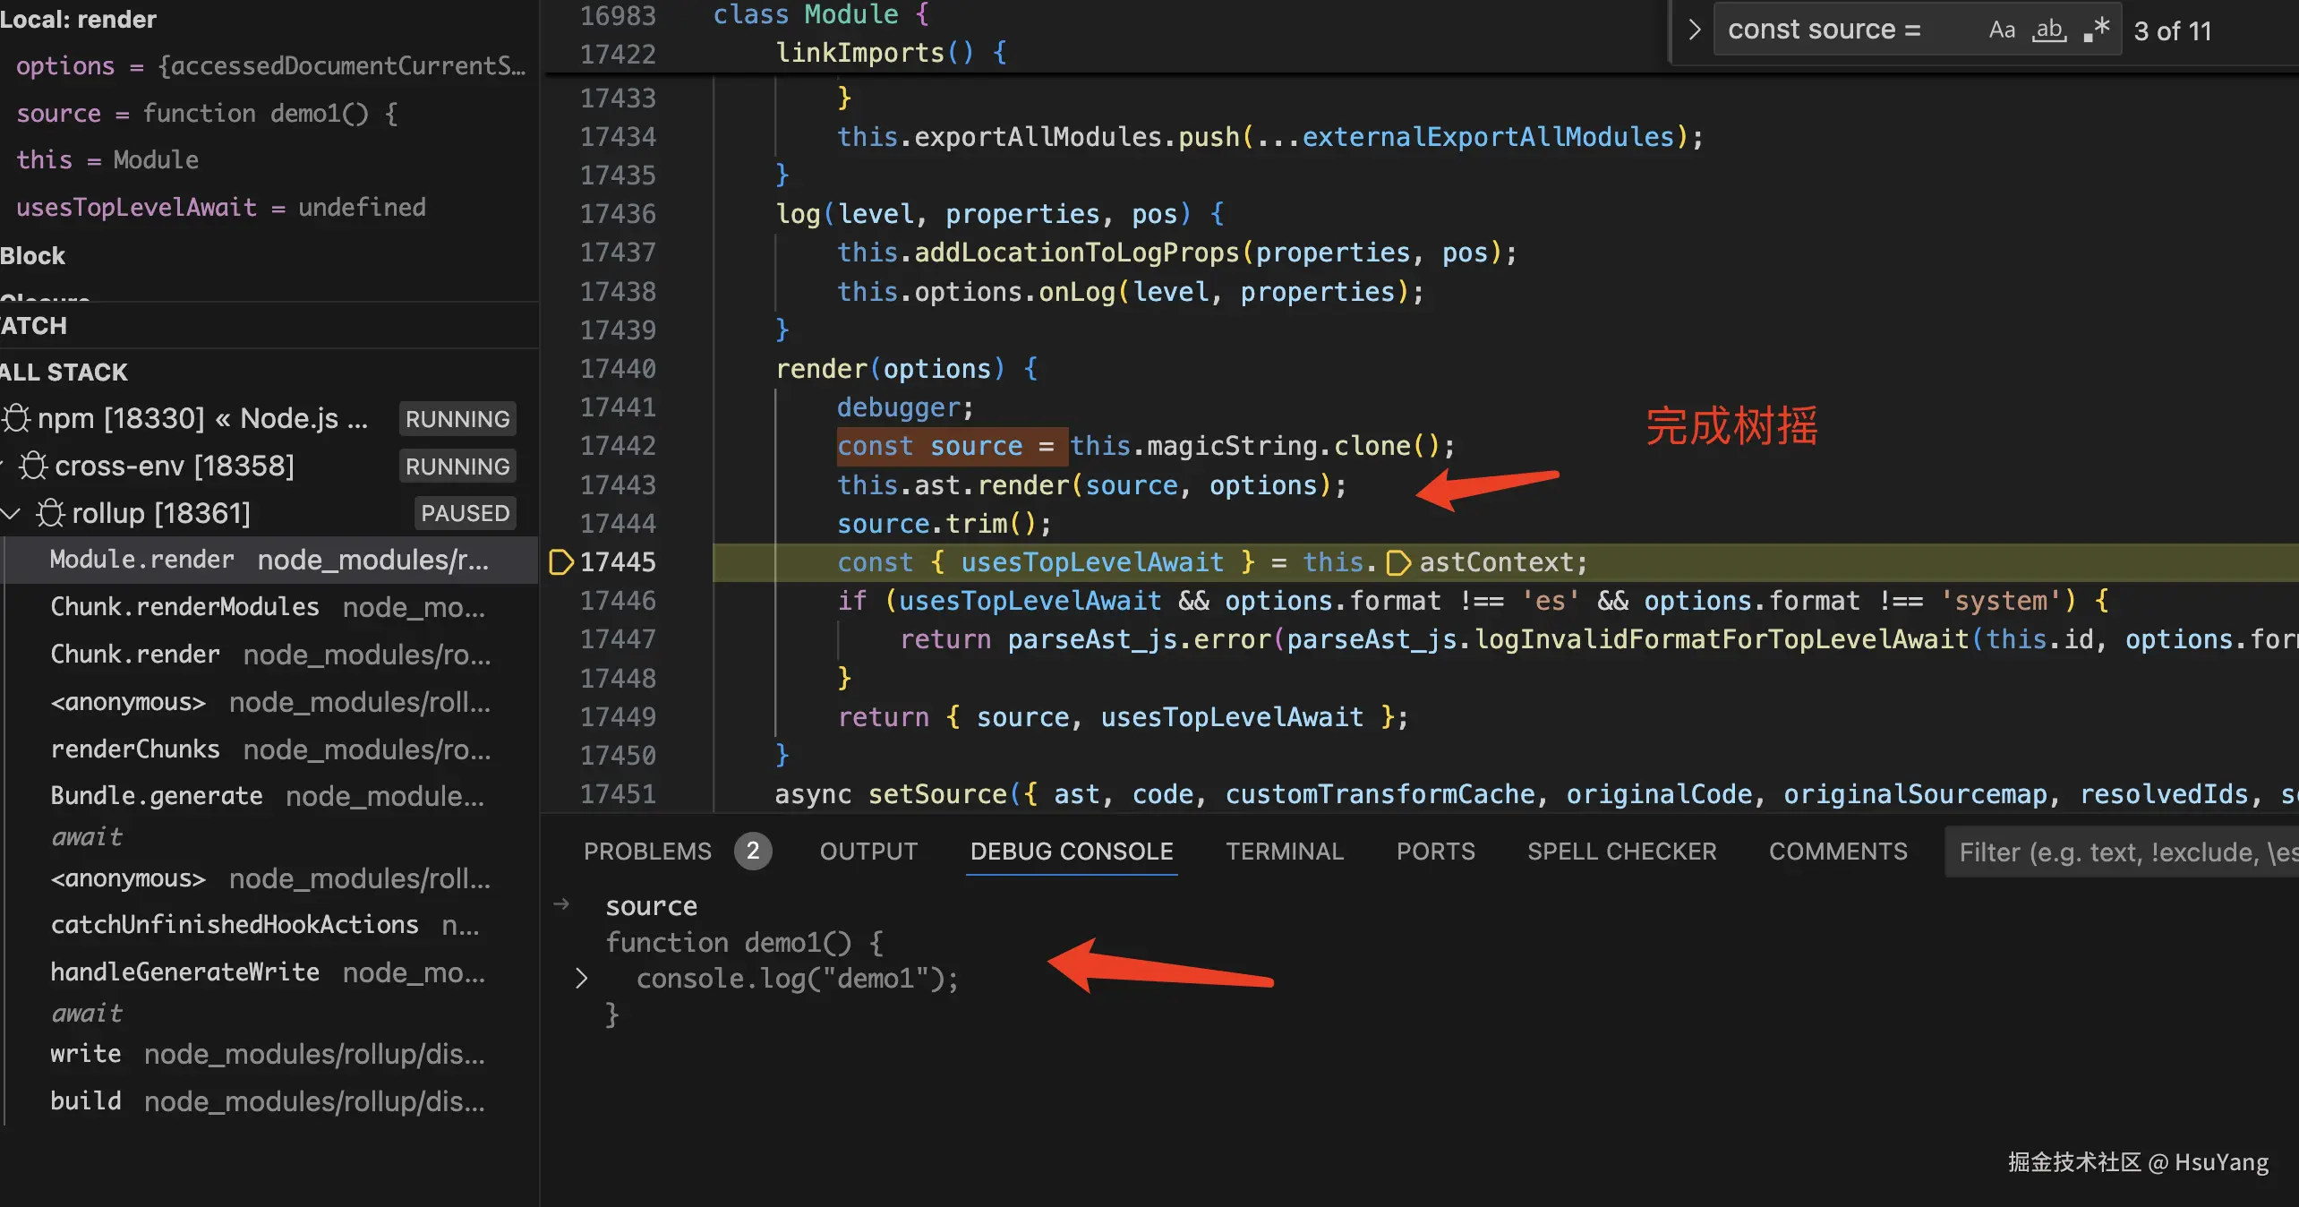Click the inline breakpoint marker before astContext
Image resolution: width=2299 pixels, height=1207 pixels.
[x=1397, y=562]
